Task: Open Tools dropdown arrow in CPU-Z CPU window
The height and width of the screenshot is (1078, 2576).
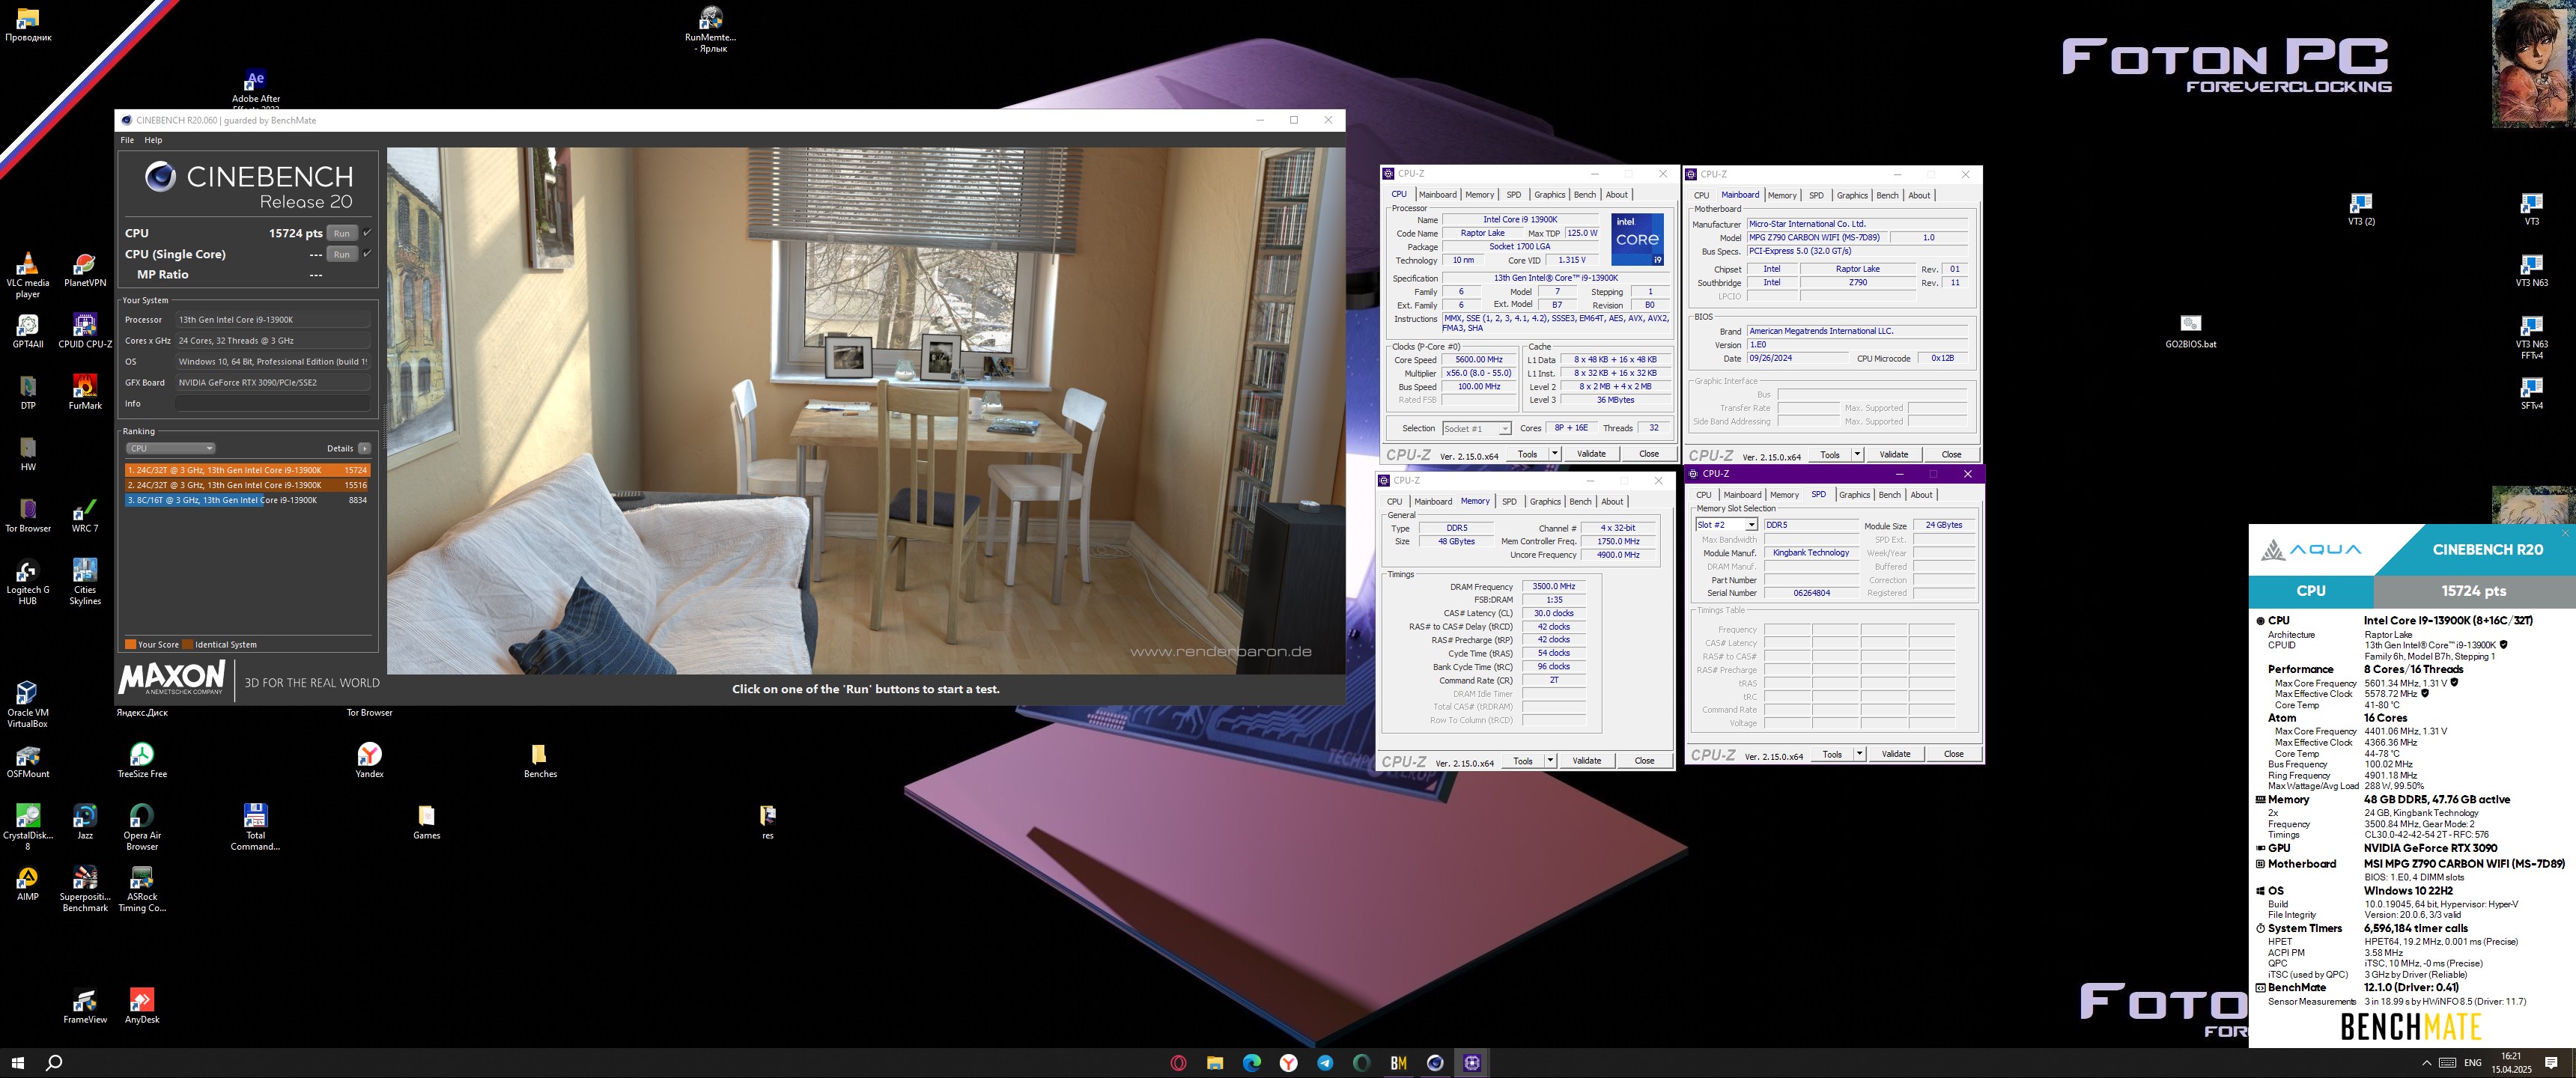Action: click(1554, 454)
